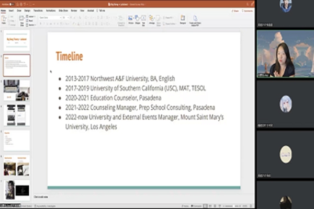Select slide 6 thumbnail with two photos
This screenshot has height=209, width=314.
[17, 166]
